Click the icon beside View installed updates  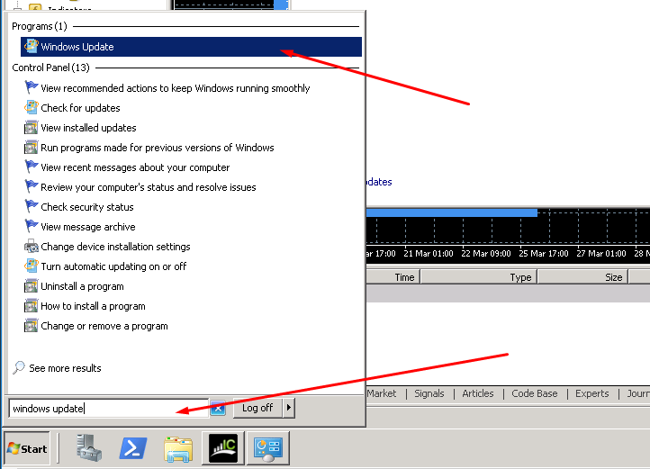click(32, 127)
